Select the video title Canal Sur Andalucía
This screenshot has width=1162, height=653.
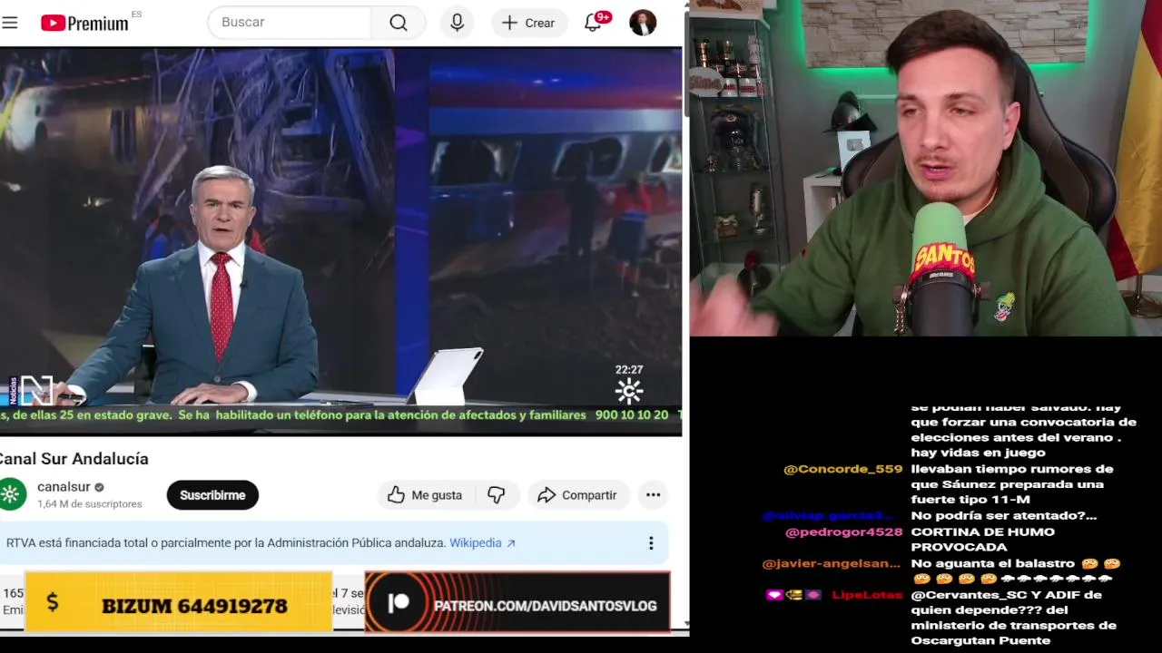tap(74, 459)
